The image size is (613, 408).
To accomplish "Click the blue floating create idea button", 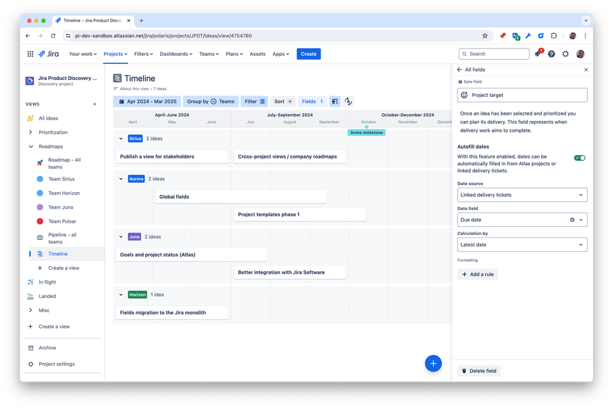I will (433, 363).
